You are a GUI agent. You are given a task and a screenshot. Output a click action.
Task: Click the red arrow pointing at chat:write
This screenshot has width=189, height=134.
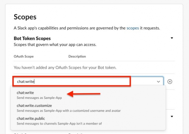tap(84, 94)
